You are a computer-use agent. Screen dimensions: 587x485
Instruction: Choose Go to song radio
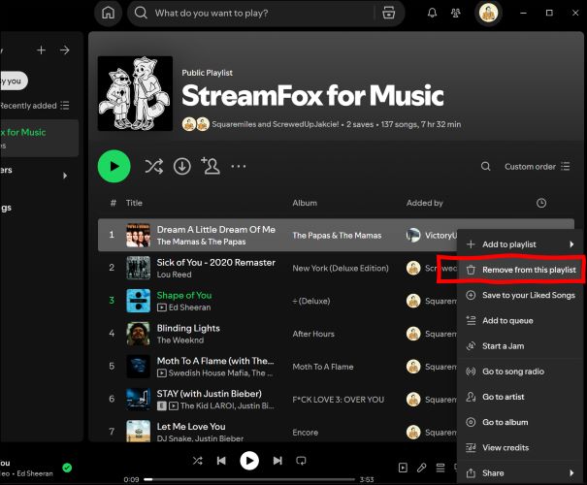pyautogui.click(x=520, y=372)
